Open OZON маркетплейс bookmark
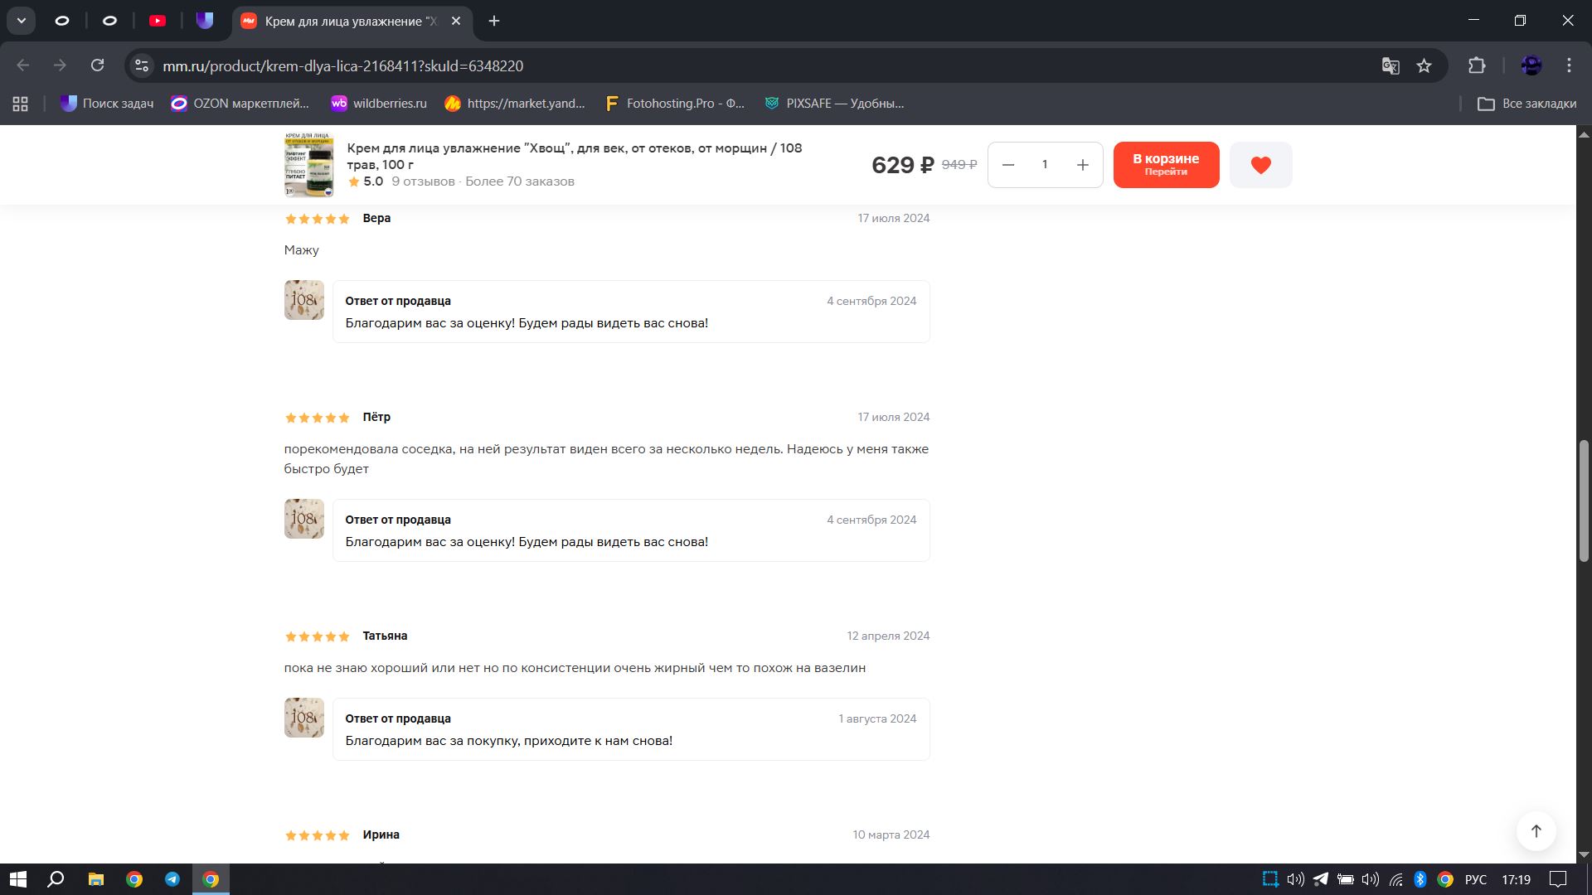 (x=240, y=104)
